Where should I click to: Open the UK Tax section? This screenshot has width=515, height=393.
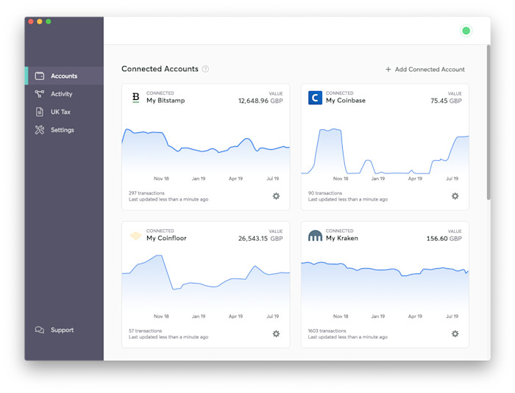(x=65, y=112)
